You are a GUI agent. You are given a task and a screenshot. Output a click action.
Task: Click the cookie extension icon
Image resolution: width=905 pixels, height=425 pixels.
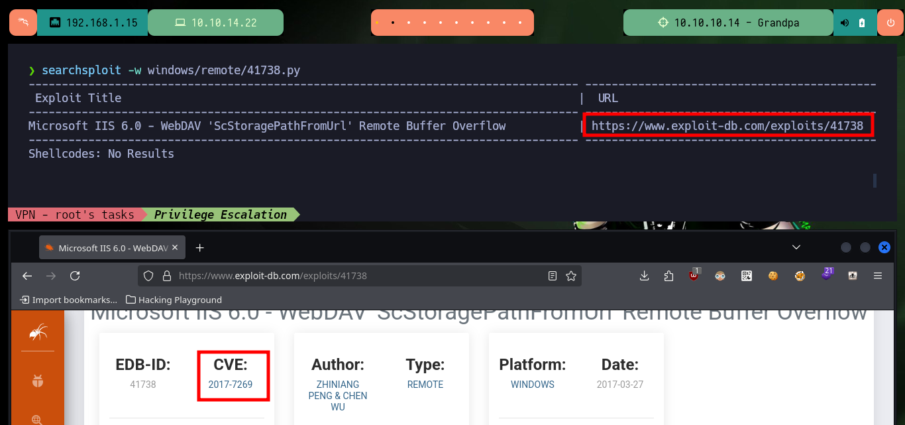(x=773, y=276)
